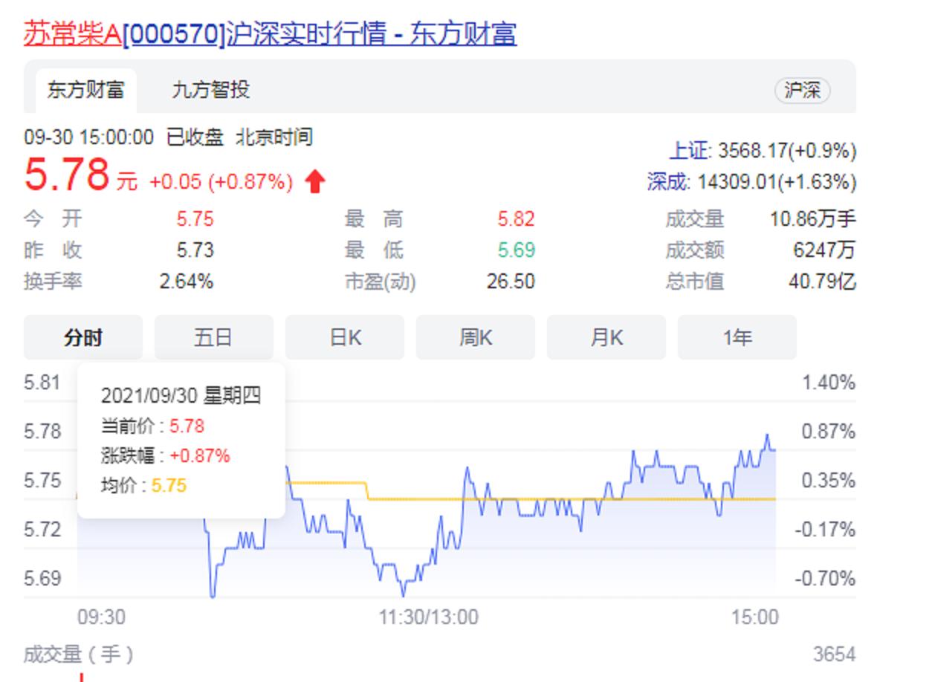
Task: Click the 最高 high price 5.82
Action: (x=516, y=219)
